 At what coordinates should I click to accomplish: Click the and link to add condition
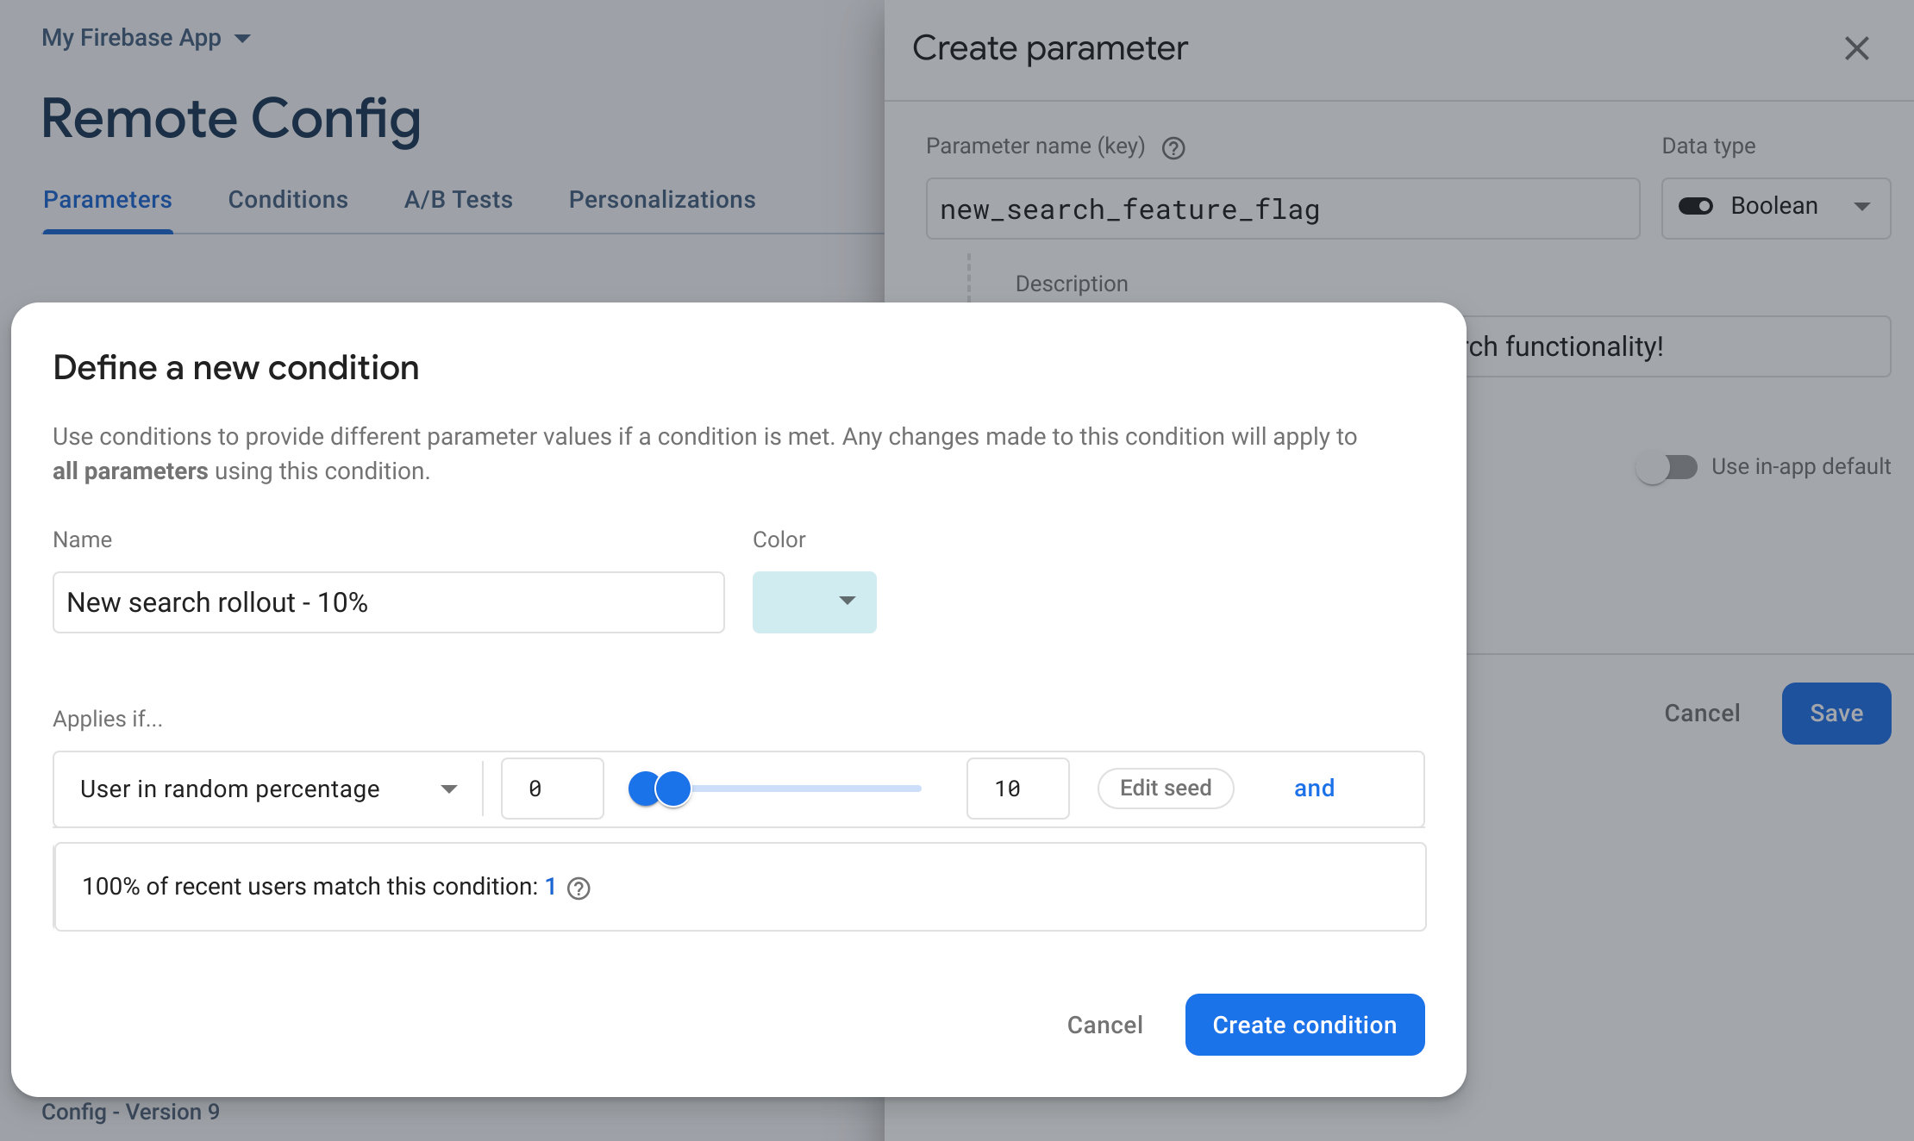[x=1312, y=787]
